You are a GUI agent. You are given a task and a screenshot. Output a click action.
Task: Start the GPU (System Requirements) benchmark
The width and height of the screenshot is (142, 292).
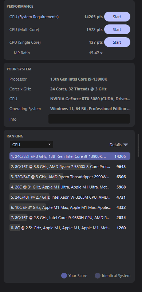coord(117,17)
